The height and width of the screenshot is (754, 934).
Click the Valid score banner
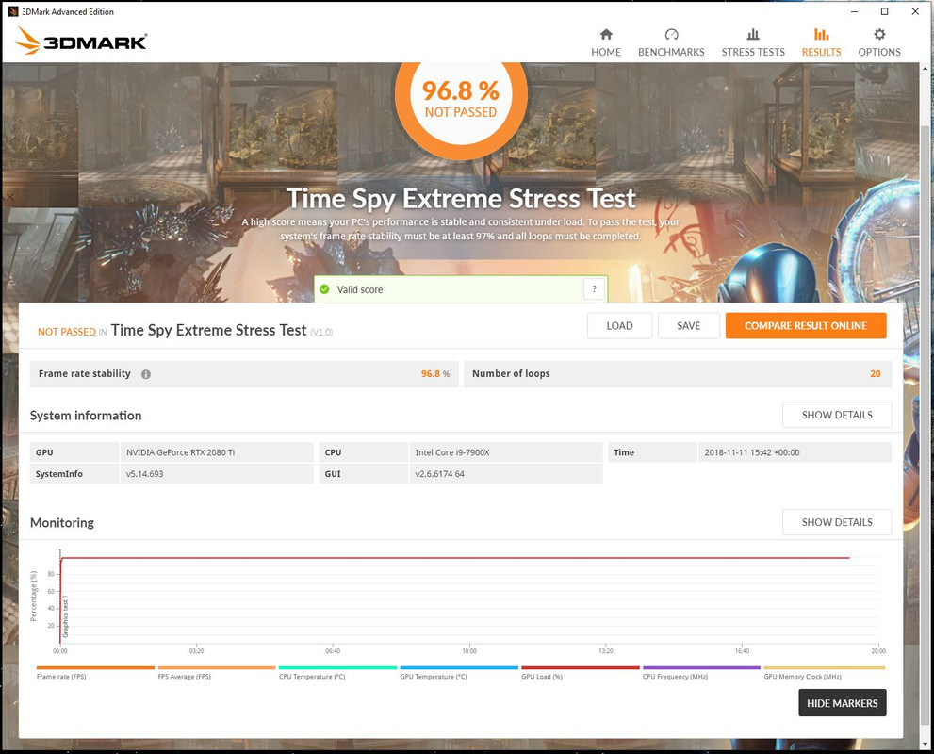click(461, 289)
